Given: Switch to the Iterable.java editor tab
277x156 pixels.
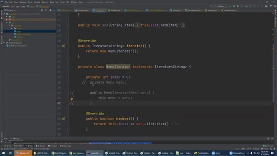Looking at the screenshot, I should pyautogui.click(x=115, y=10).
